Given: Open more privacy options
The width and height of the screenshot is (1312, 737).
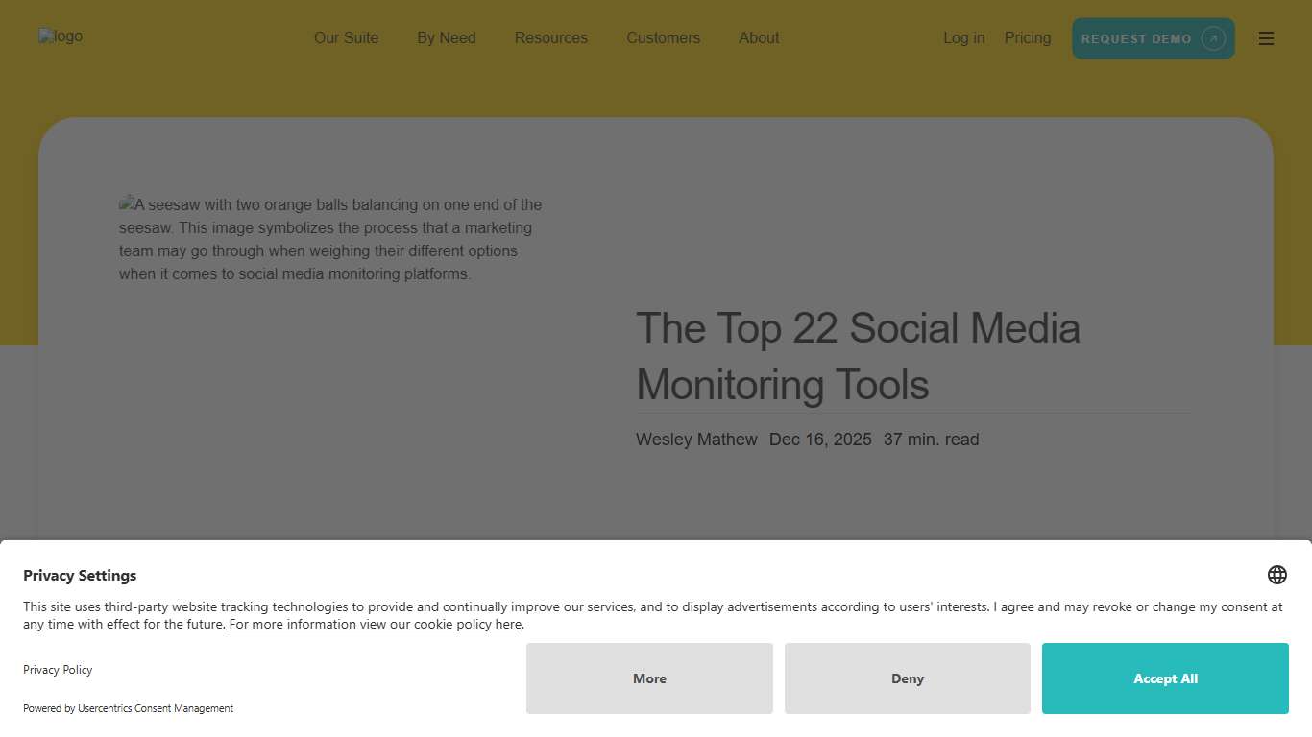Looking at the screenshot, I should [x=649, y=678].
